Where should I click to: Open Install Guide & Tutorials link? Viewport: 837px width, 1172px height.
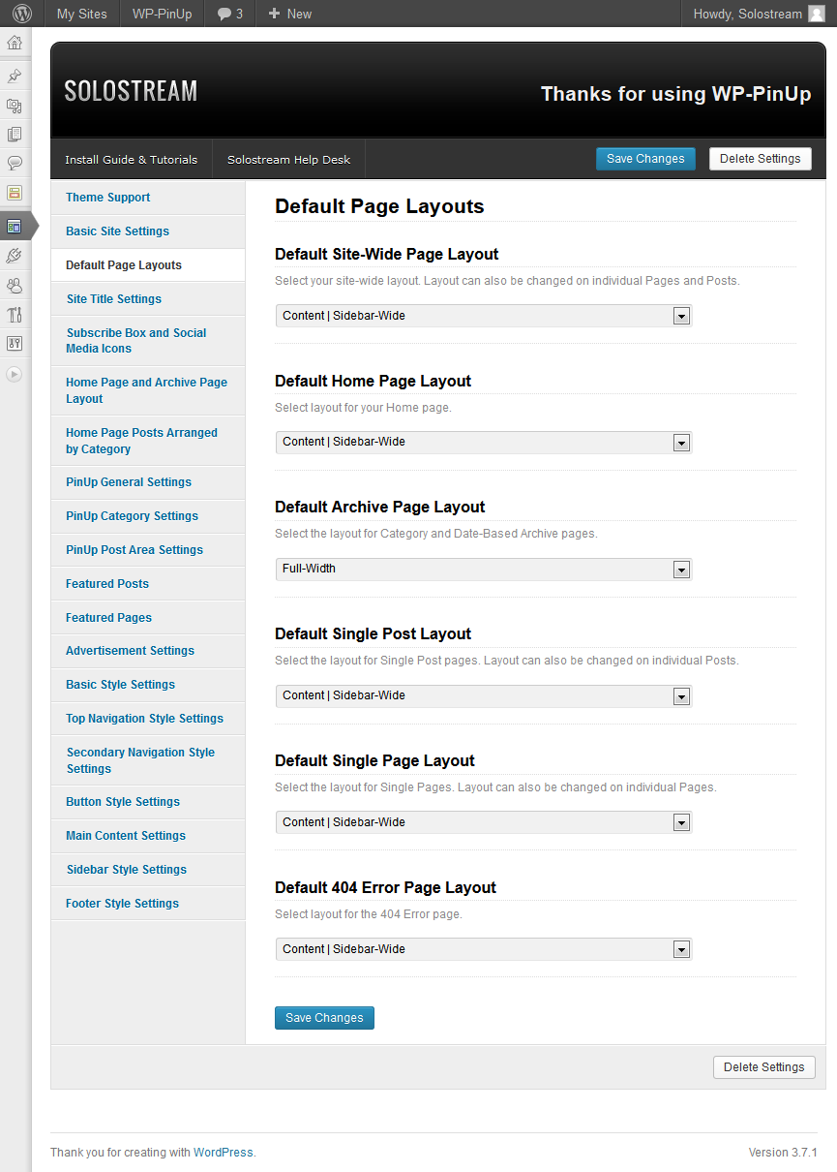point(131,160)
